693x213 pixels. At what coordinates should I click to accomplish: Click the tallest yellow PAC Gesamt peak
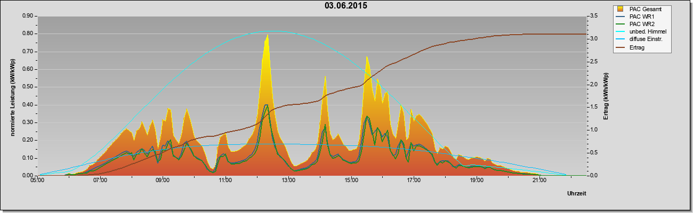click(x=267, y=36)
